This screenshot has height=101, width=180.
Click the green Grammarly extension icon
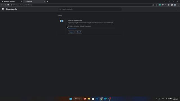click(160, 5)
